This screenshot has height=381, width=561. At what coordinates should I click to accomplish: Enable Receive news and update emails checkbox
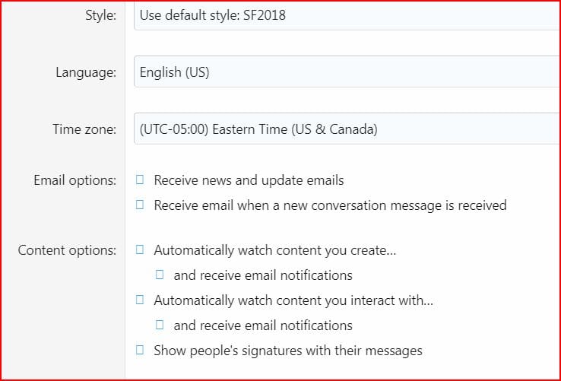(x=140, y=179)
